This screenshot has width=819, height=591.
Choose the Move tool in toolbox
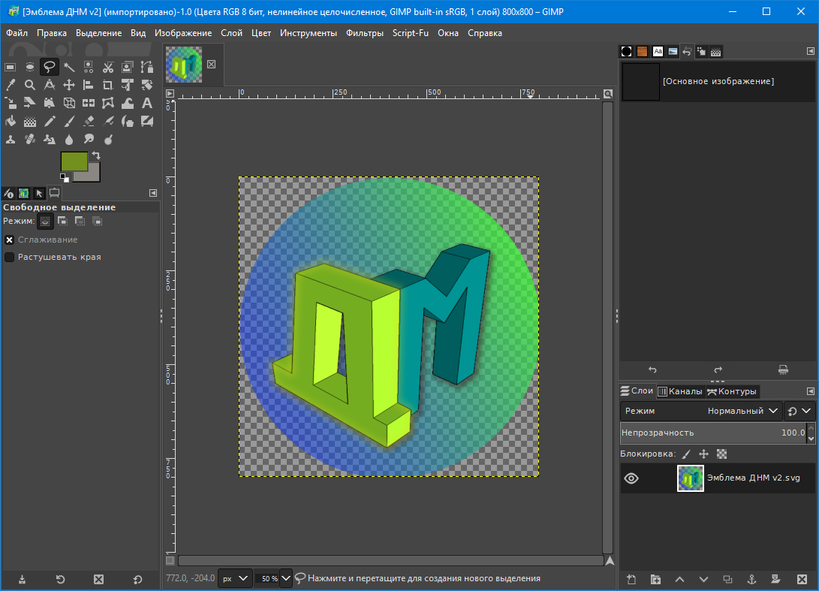[69, 85]
